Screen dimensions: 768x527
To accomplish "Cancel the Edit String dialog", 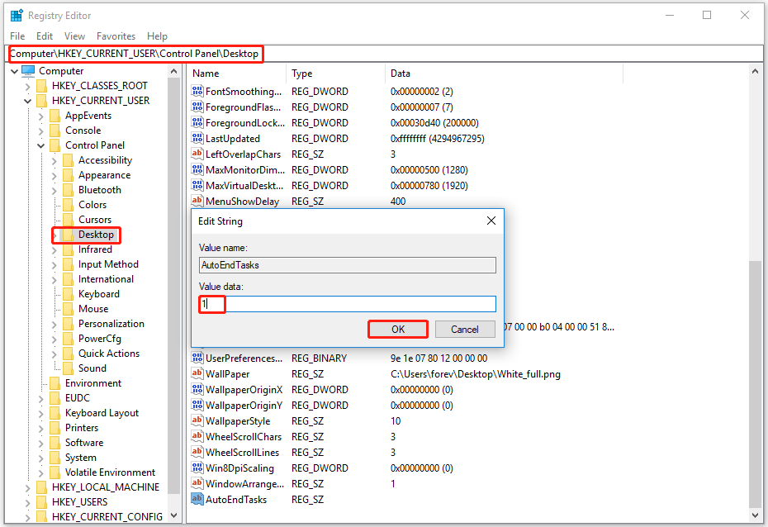I will click(x=464, y=329).
